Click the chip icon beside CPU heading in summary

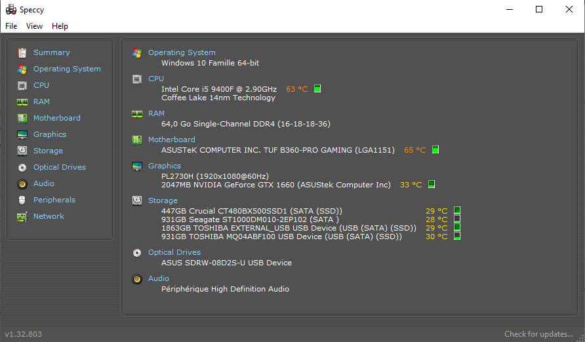point(137,79)
